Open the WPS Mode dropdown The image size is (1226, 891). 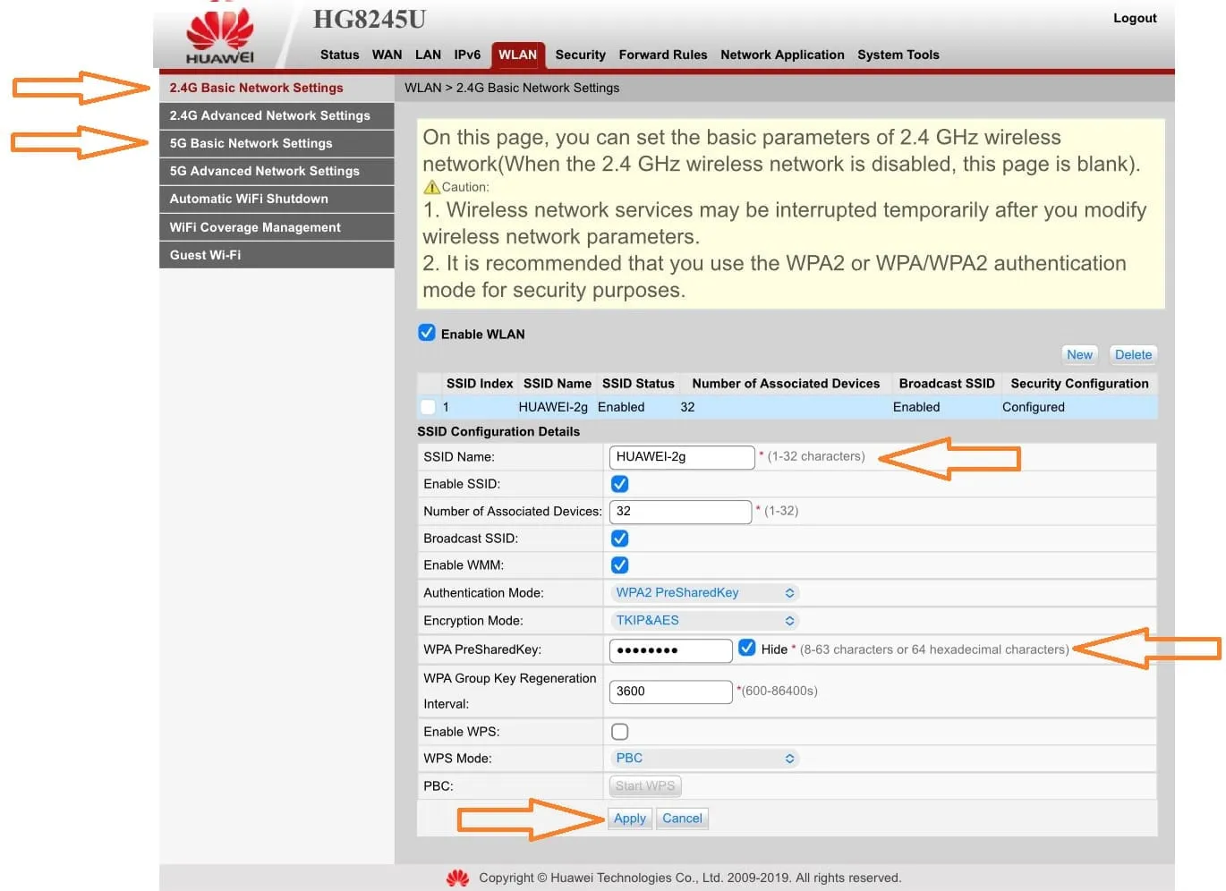[x=704, y=759]
